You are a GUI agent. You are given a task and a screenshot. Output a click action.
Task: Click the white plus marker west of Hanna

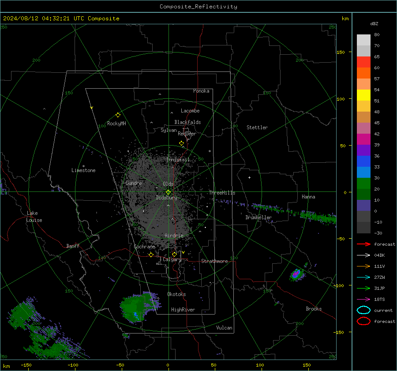[x=249, y=177]
